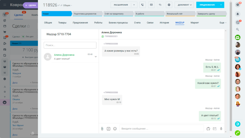This screenshot has height=138, width=245.
Task: Set stage to Подготовка документов
Action: pyautogui.click(x=87, y=14)
